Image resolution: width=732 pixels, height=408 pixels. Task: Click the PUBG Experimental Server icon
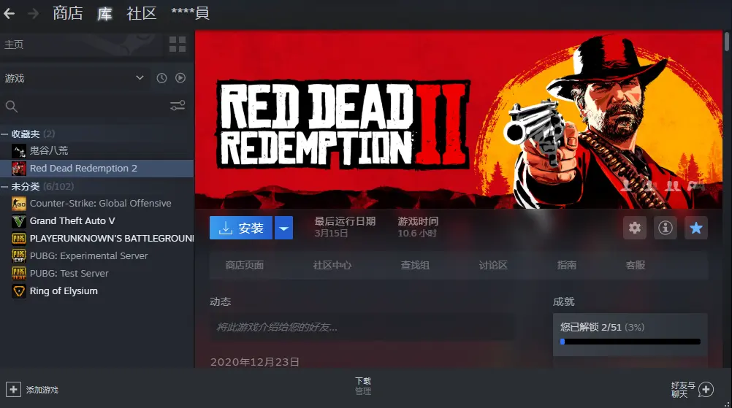click(x=19, y=256)
